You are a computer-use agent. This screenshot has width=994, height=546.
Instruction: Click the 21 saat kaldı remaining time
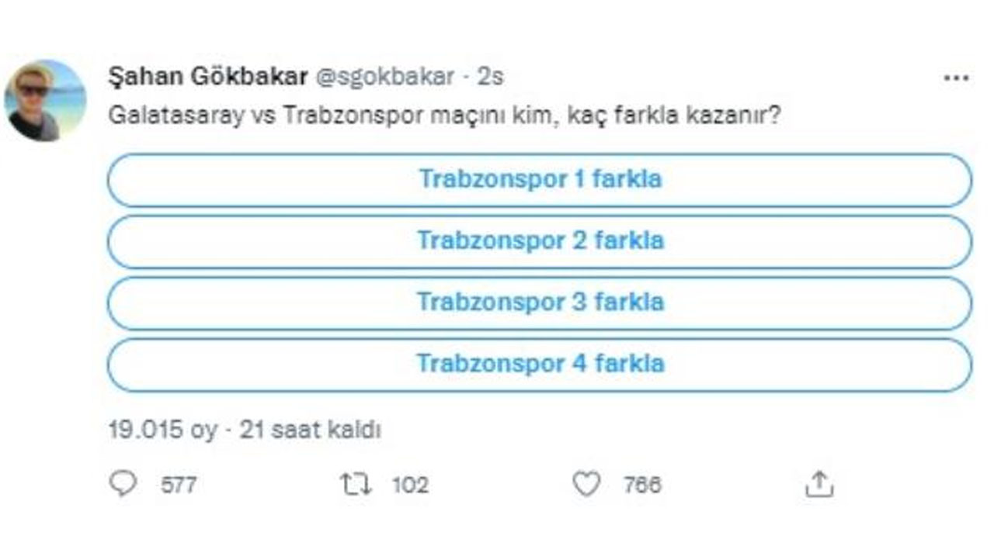310,430
